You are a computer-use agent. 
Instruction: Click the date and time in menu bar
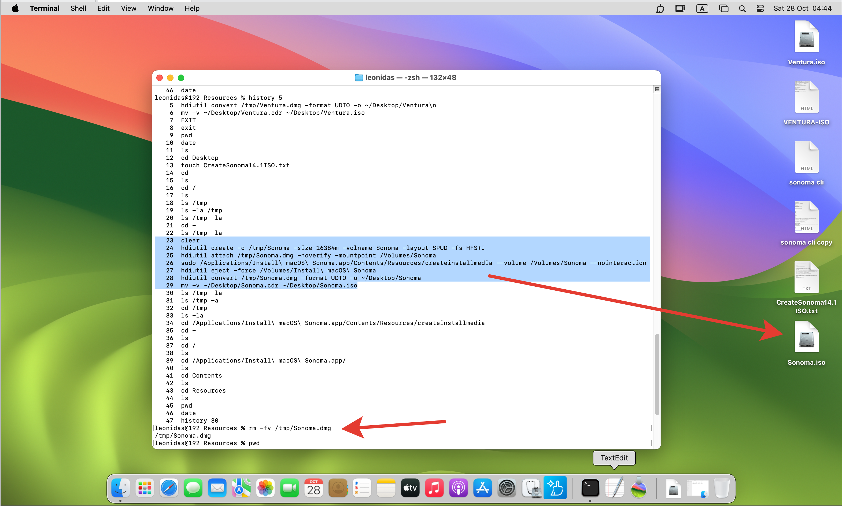tap(803, 9)
